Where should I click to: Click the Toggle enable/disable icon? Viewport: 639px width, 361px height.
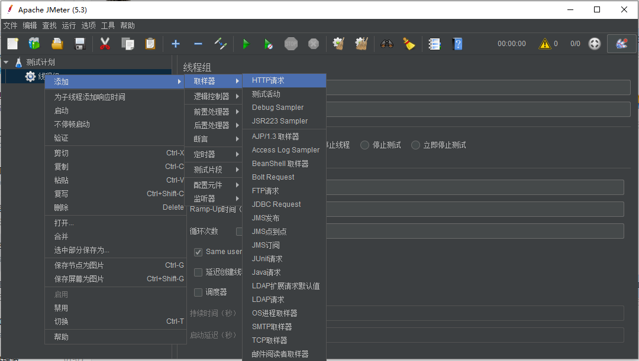[221, 44]
